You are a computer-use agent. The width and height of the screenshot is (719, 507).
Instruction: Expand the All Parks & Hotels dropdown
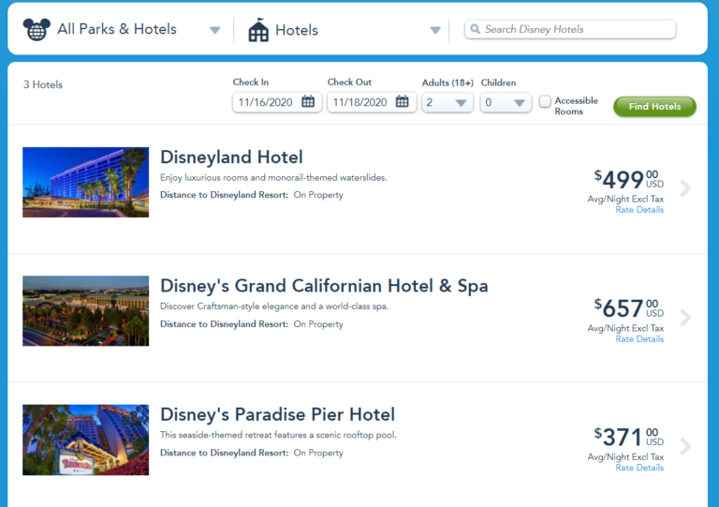(x=215, y=30)
